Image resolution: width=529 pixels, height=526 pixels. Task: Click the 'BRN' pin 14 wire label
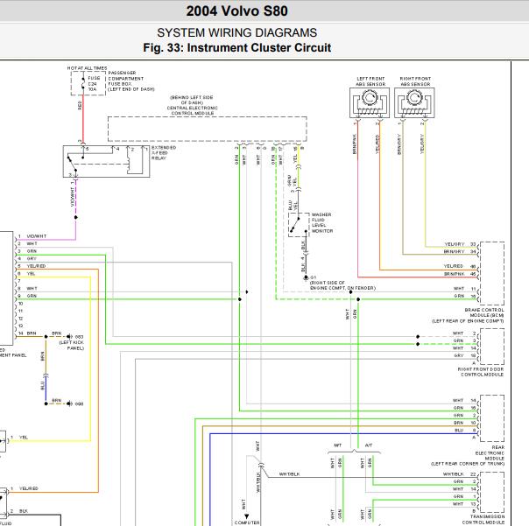[x=32, y=333]
